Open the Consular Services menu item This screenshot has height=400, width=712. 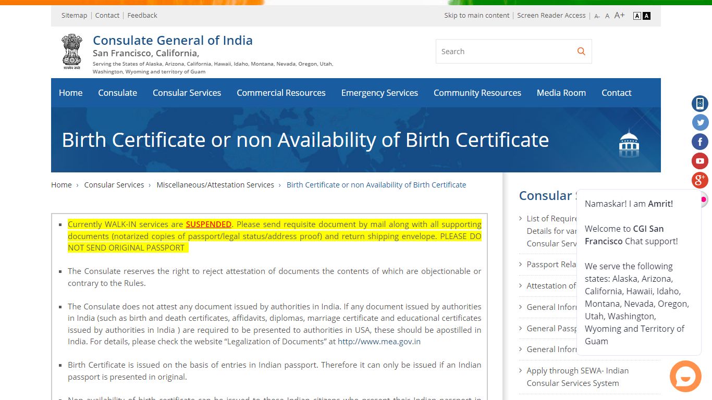pos(187,93)
